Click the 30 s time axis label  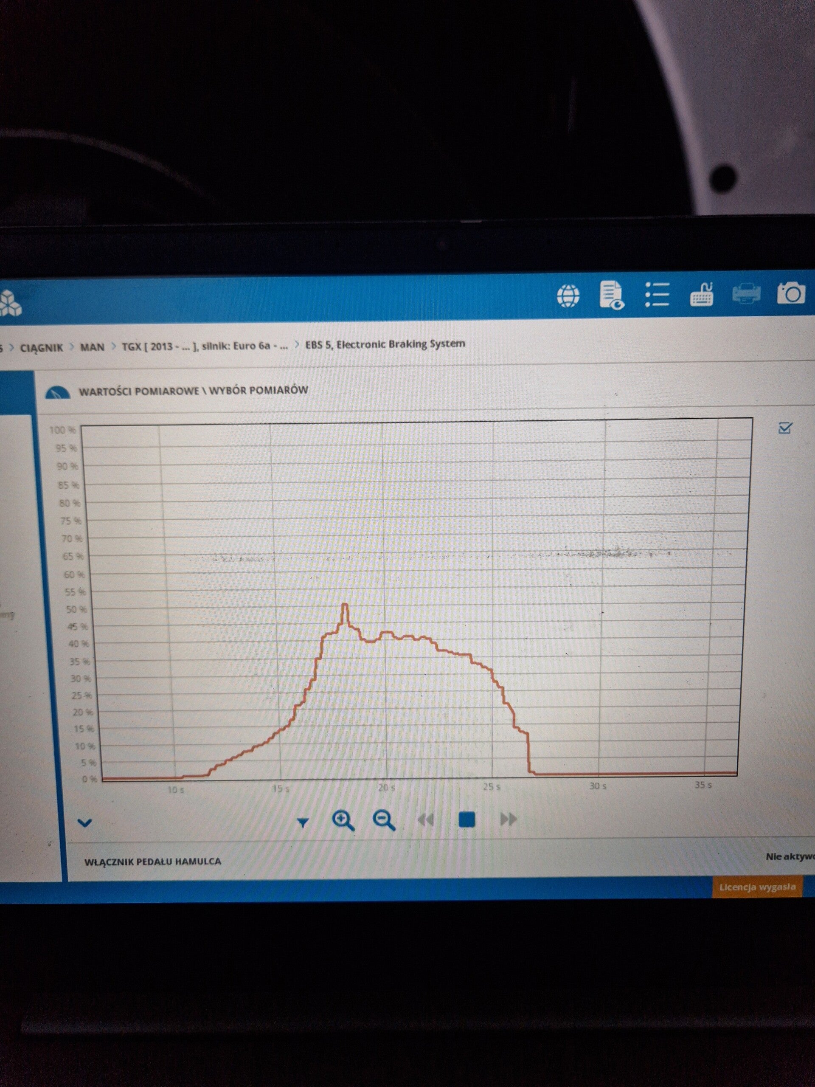[597, 786]
